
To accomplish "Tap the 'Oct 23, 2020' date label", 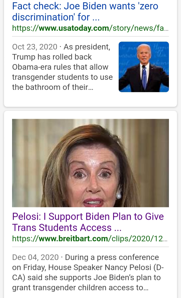I will pyautogui.click(x=35, y=47).
